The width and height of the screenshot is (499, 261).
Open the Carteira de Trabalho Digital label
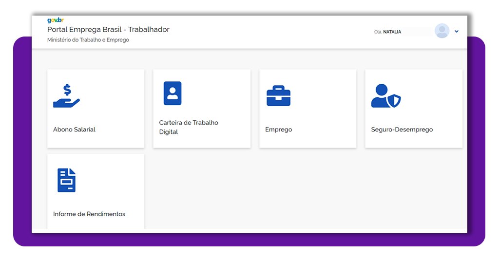(x=189, y=127)
